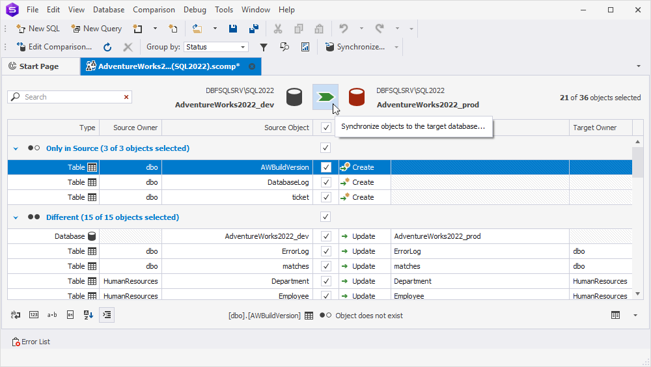Click the document view layout icon

(x=615, y=316)
